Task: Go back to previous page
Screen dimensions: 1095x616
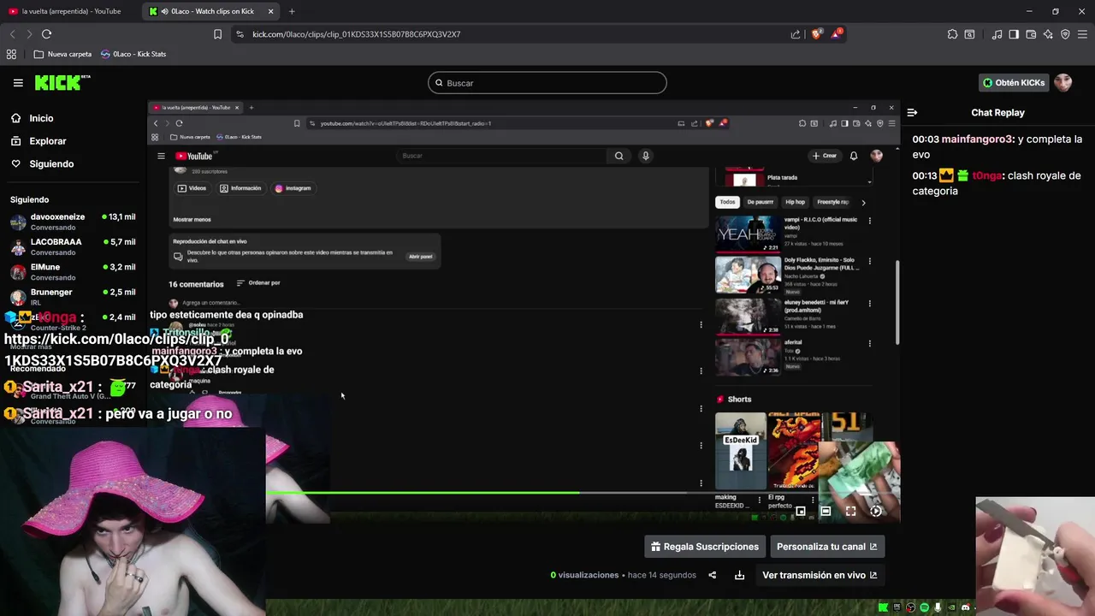Action: [12, 34]
